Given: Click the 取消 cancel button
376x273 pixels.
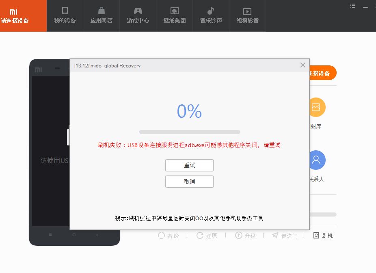Looking at the screenshot, I should (190, 182).
